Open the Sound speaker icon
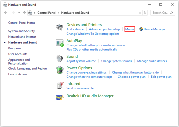 pos(59,58)
